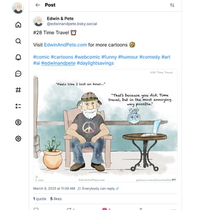This screenshot has height=210, width=211.
Task: Open thread sort options in the header
Action: pyautogui.click(x=172, y=5)
